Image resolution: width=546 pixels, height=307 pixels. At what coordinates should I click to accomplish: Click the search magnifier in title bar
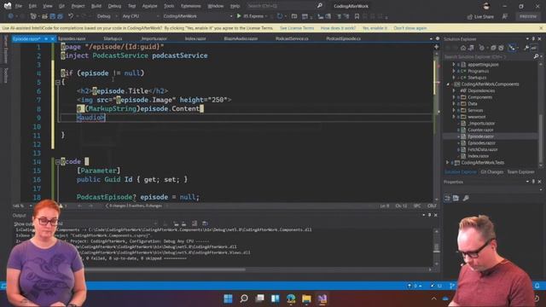coord(320,6)
